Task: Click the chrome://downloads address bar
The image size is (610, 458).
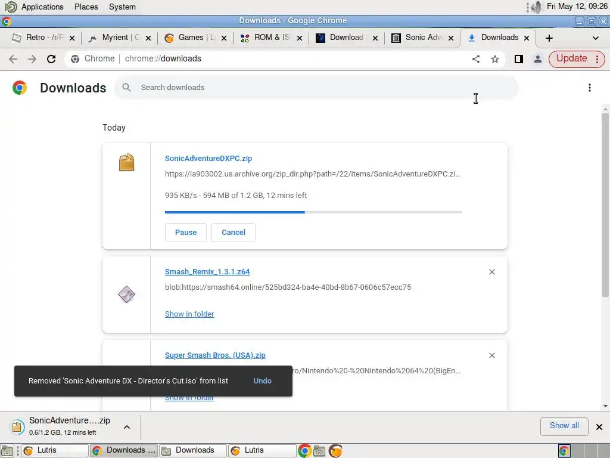Action: (285, 59)
